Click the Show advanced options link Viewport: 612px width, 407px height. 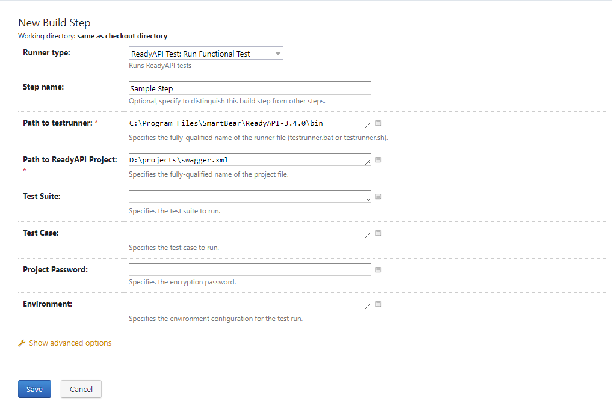(x=69, y=343)
